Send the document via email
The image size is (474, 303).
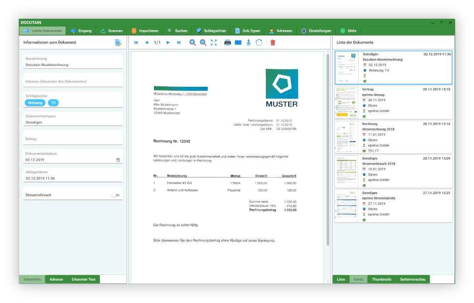point(238,42)
